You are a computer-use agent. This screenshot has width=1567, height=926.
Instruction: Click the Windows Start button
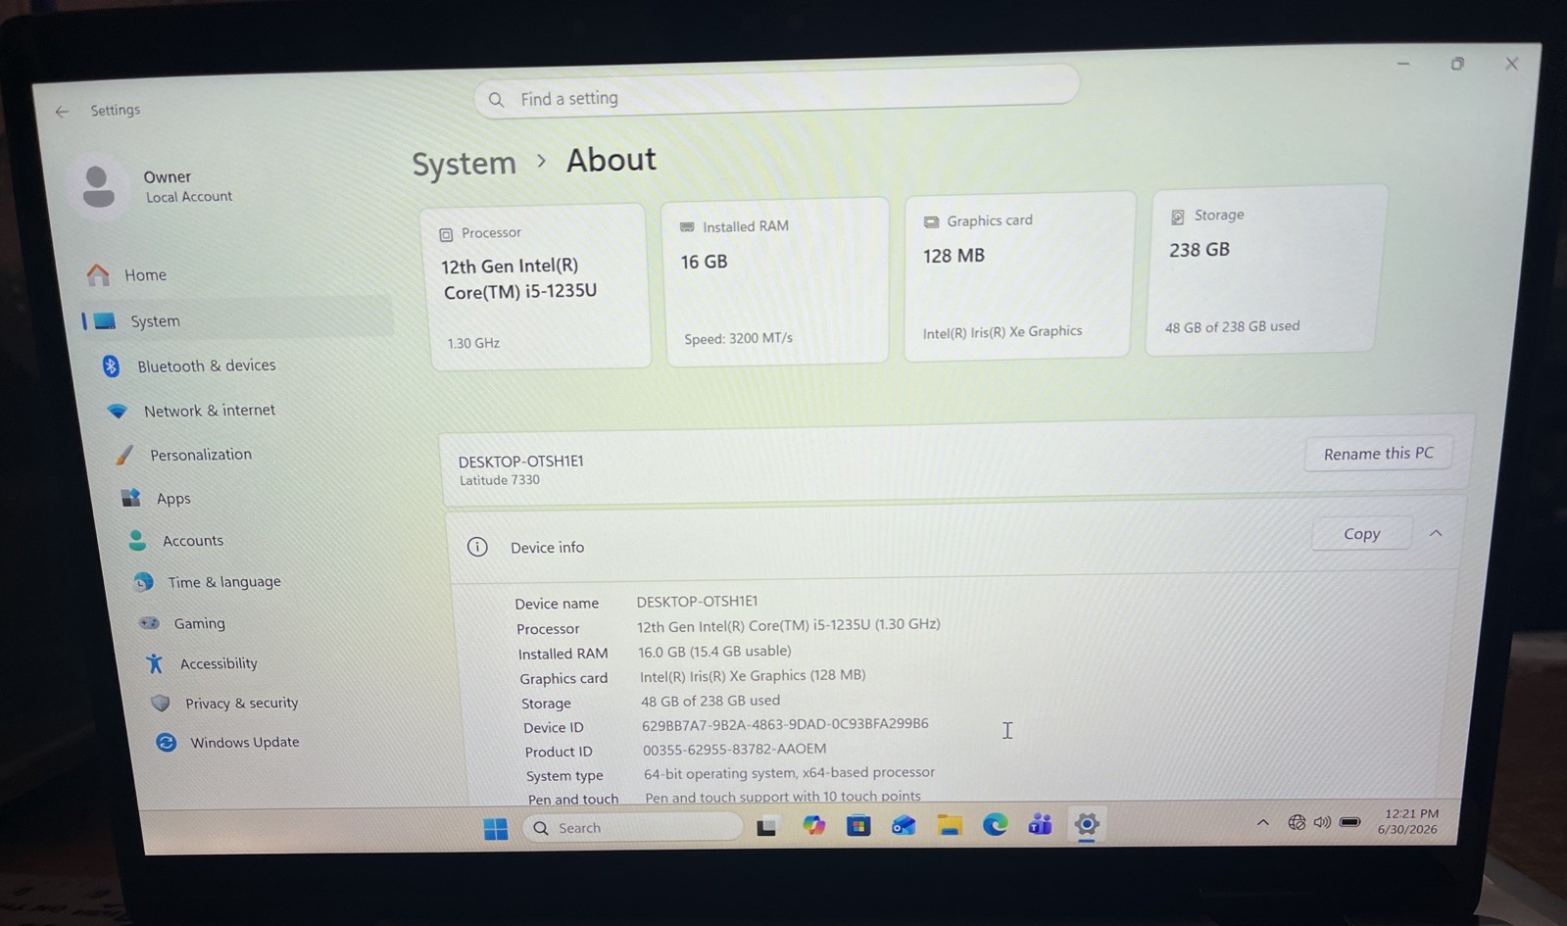pyautogui.click(x=496, y=829)
